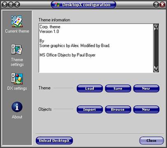Image resolution: width=167 pixels, height=148 pixels.
Task: Browse objects with the Browse button
Action: pyautogui.click(x=118, y=109)
